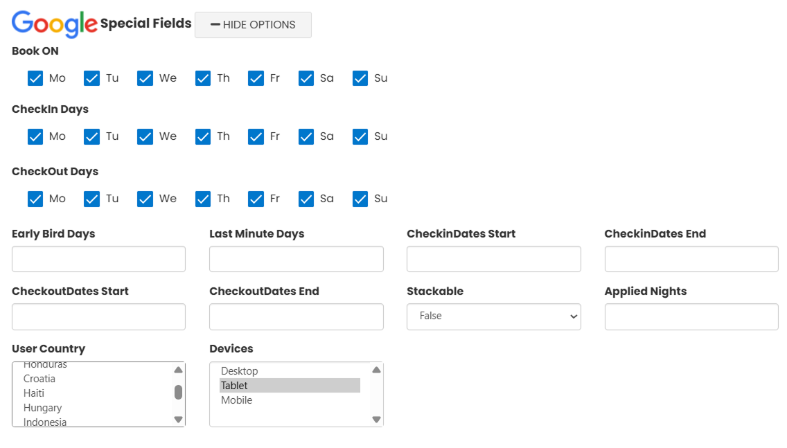The height and width of the screenshot is (448, 787).
Task: Toggle Tuesday checkbox in CheckOut Days
Action: click(x=91, y=199)
